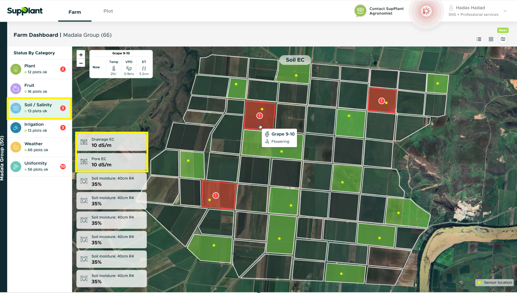Viewport: 517px width, 293px height.
Task: Select the Farm tab
Action: 75,12
